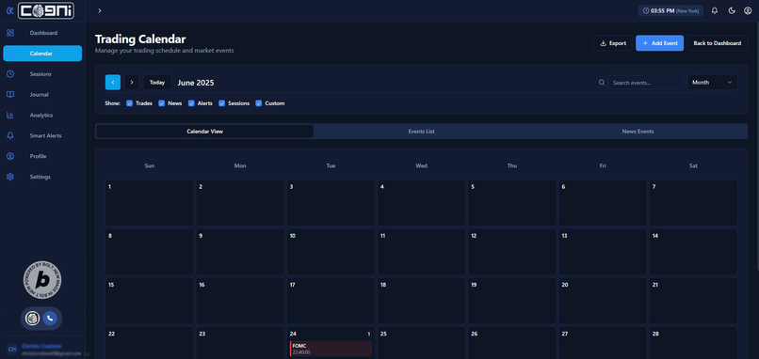The width and height of the screenshot is (759, 359).
Task: Select the June 28 day cell
Action: tap(694, 343)
